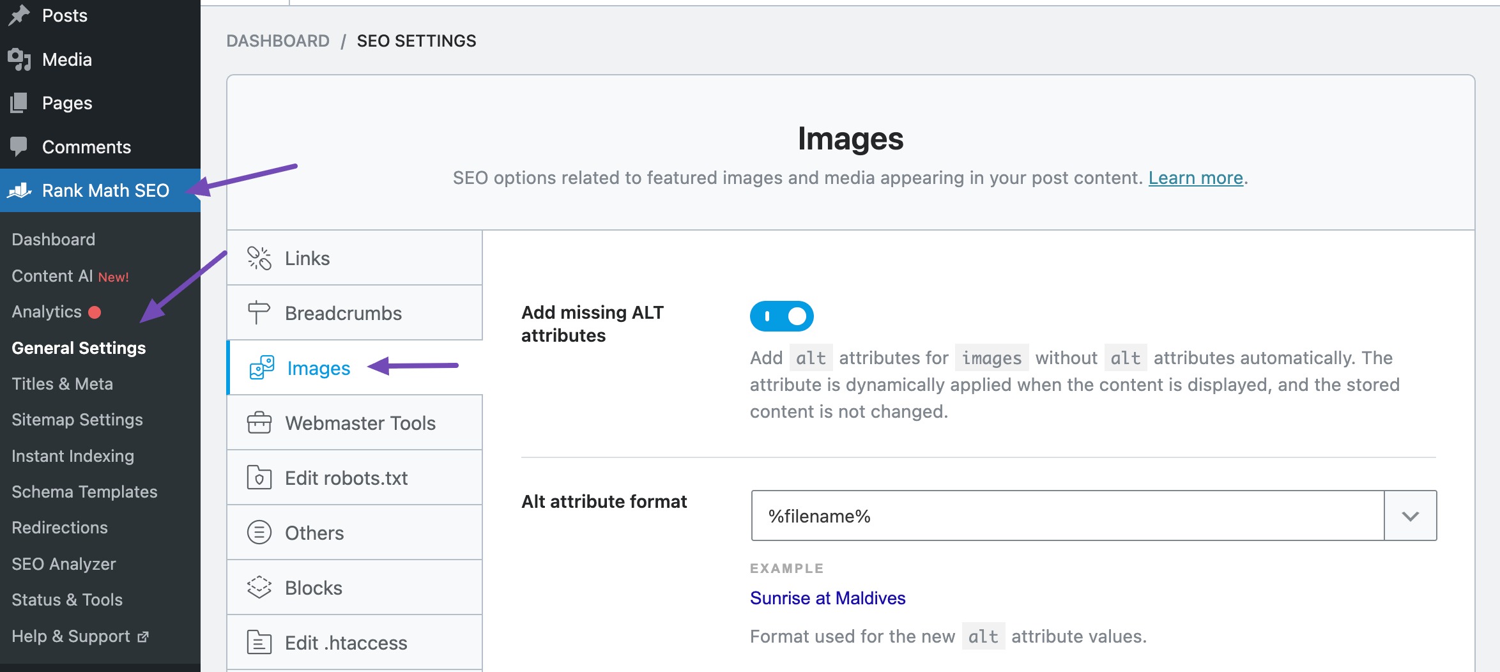
Task: Select the Others circle icon
Action: pyautogui.click(x=259, y=532)
